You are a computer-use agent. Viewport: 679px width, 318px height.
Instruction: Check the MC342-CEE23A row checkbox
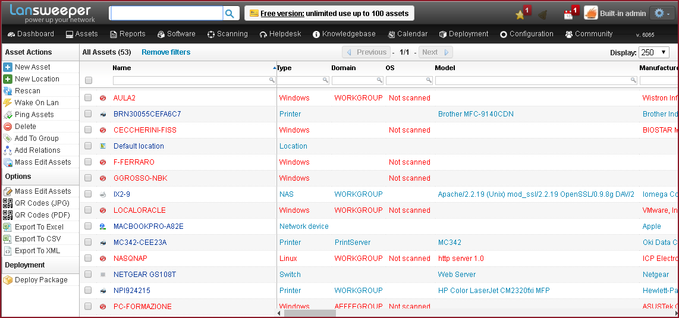pos(88,242)
